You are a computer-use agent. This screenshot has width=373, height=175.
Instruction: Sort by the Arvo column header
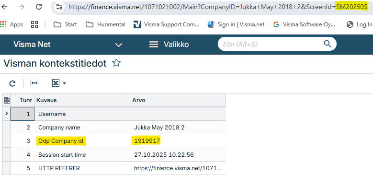click(178, 100)
